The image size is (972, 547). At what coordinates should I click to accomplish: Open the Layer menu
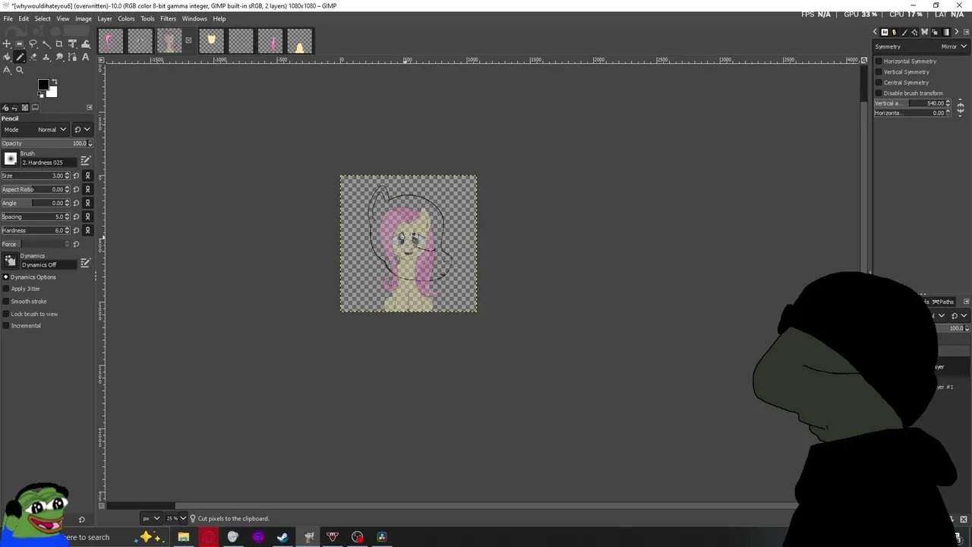coord(105,18)
